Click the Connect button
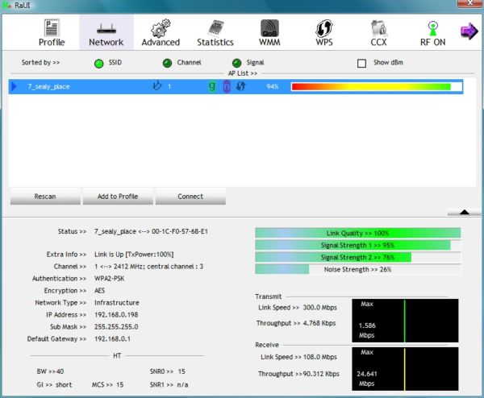Image resolution: width=484 pixels, height=398 pixels. 190,196
